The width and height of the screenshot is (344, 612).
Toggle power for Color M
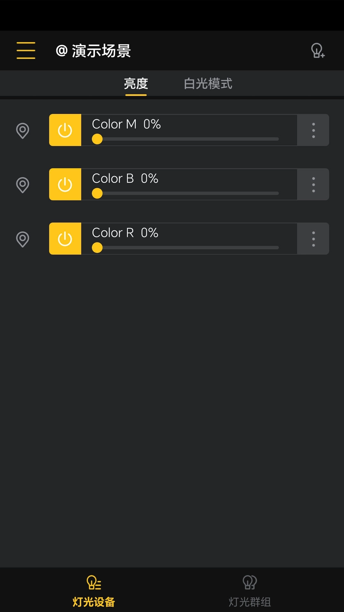(65, 130)
